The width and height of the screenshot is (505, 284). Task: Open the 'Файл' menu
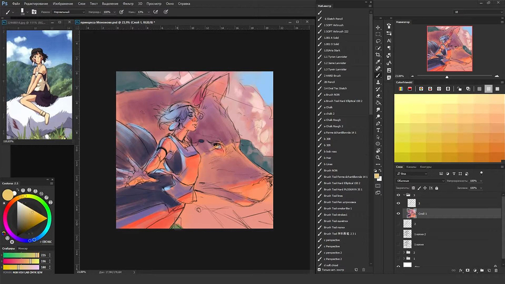[x=16, y=4]
